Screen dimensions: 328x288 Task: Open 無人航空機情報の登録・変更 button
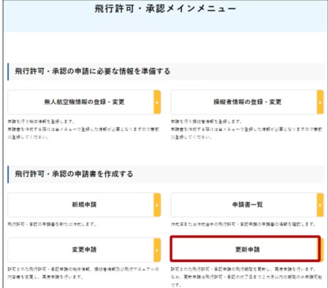[x=84, y=102]
